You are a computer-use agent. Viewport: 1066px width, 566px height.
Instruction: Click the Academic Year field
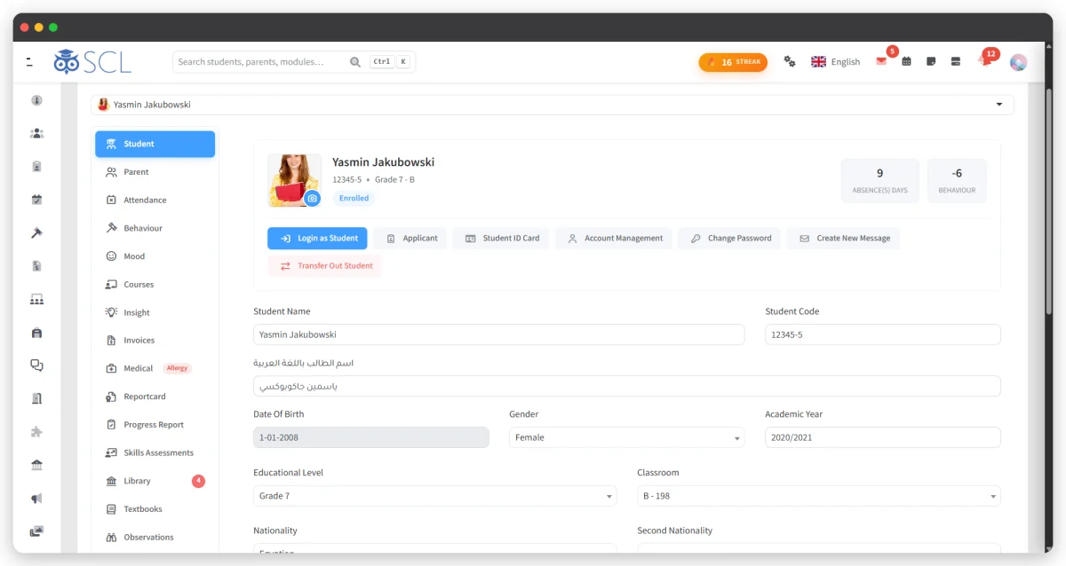883,437
